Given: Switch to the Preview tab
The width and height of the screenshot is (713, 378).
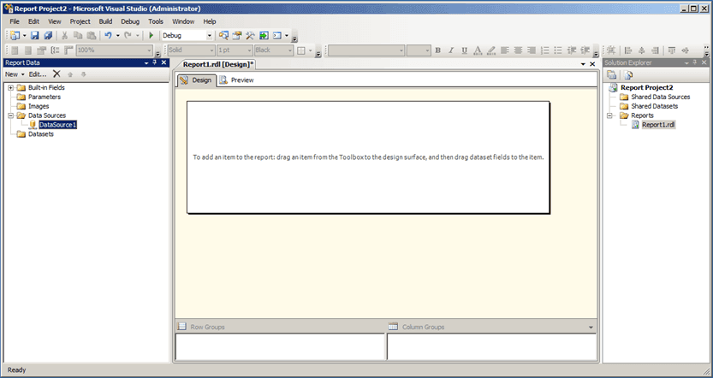Looking at the screenshot, I should tap(236, 80).
